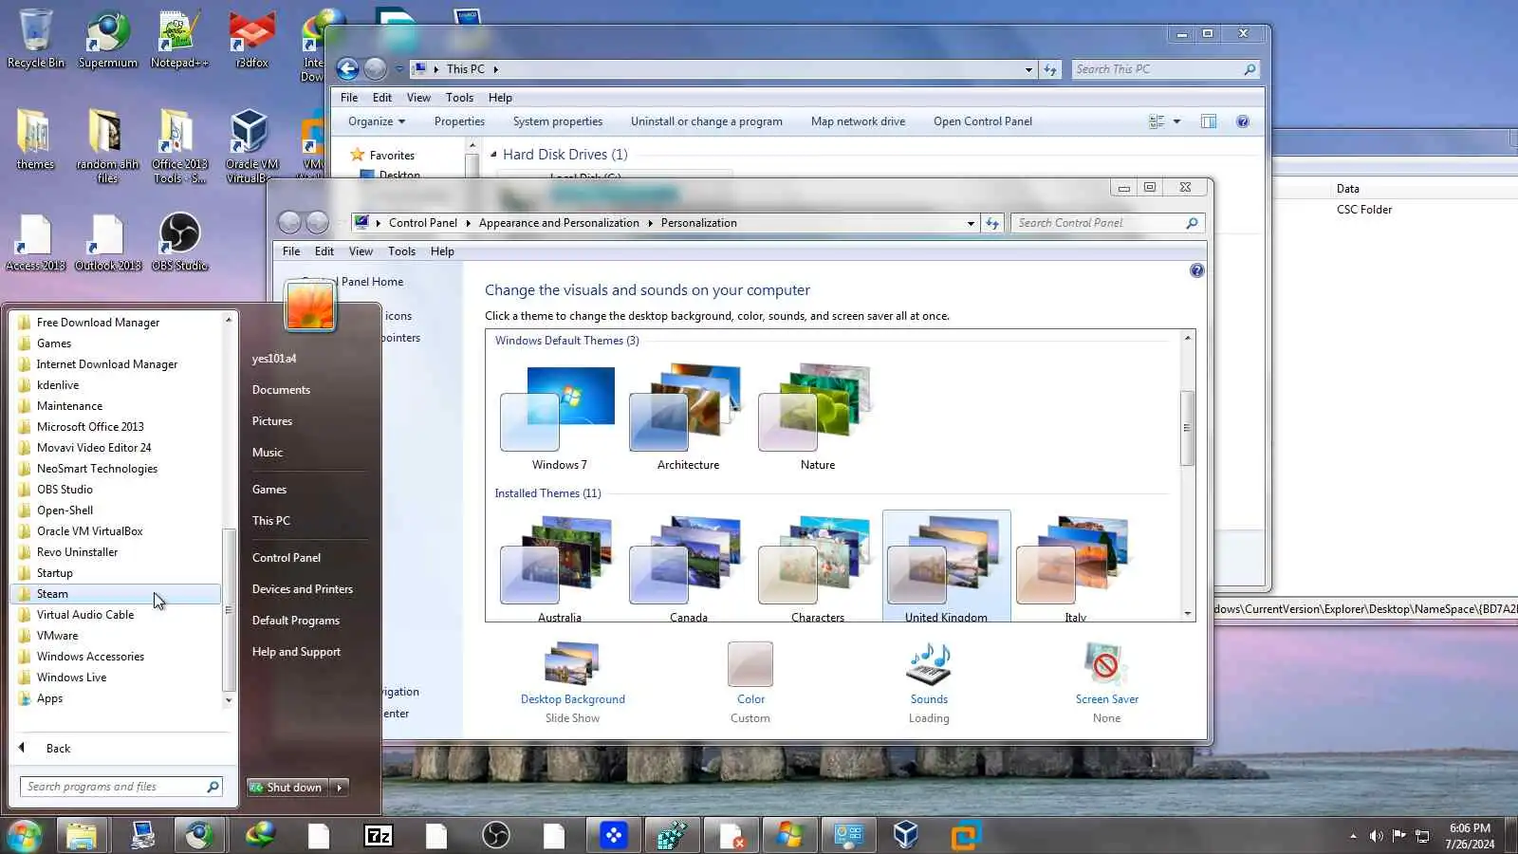Click Shut down button
The width and height of the screenshot is (1518, 854).
289,788
